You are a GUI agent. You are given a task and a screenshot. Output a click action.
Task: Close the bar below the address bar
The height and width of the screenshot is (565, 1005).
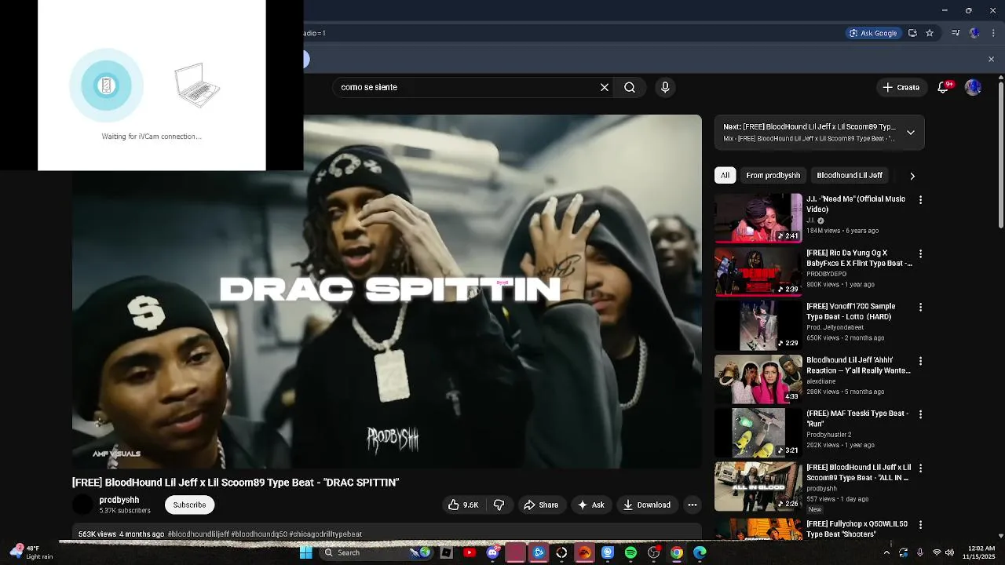(991, 59)
